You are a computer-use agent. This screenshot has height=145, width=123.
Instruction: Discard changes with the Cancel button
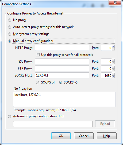[84, 136]
